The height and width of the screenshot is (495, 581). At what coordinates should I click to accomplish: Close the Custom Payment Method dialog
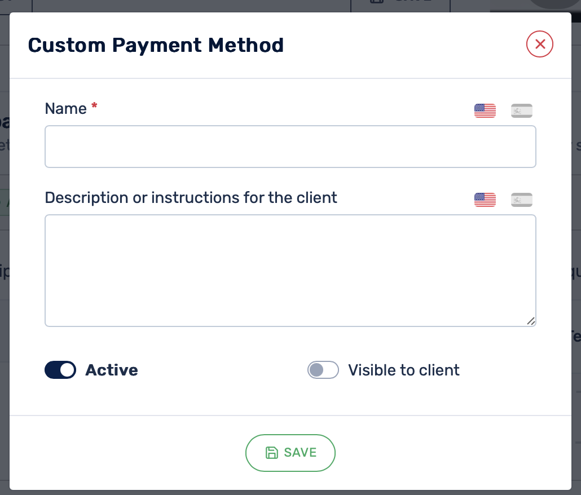(539, 44)
